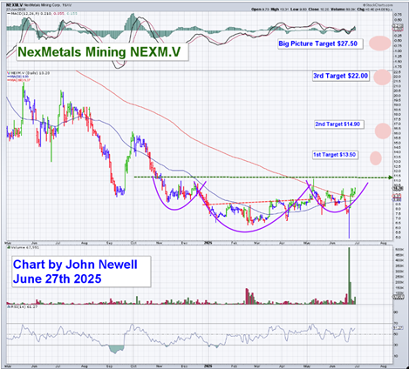Select the 2nd Target $14.90 label
The image size is (409, 369).
[339, 124]
